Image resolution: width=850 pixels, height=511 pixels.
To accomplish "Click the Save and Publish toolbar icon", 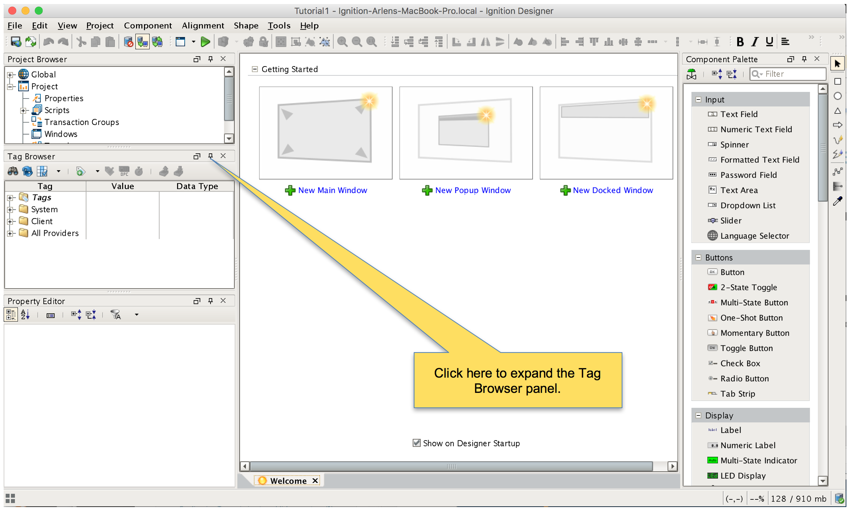I will point(16,42).
